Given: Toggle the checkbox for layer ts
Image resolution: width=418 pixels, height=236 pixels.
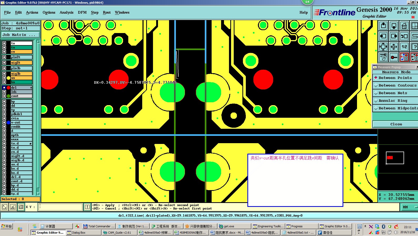Looking at the screenshot, I should click(x=4, y=47).
